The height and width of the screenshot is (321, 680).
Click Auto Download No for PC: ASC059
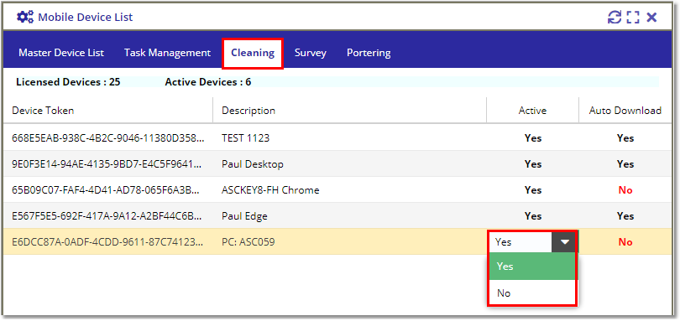625,241
